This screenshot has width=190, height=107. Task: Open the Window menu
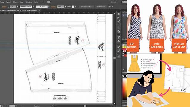(x=29, y=2)
